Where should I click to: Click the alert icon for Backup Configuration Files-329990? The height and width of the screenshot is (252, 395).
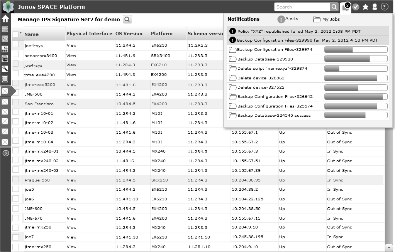pos(232,40)
